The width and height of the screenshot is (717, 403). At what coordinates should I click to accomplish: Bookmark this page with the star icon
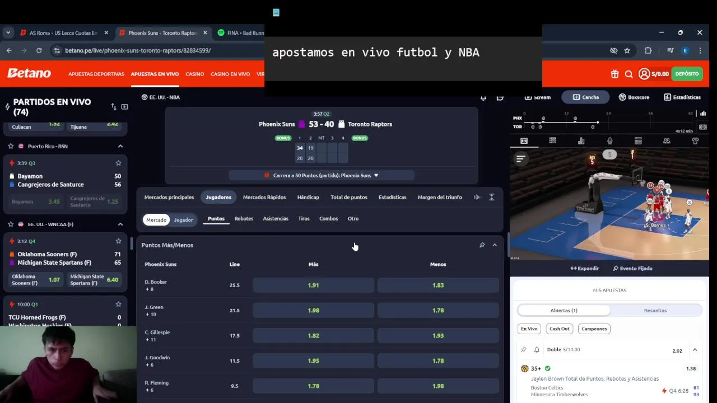point(627,50)
